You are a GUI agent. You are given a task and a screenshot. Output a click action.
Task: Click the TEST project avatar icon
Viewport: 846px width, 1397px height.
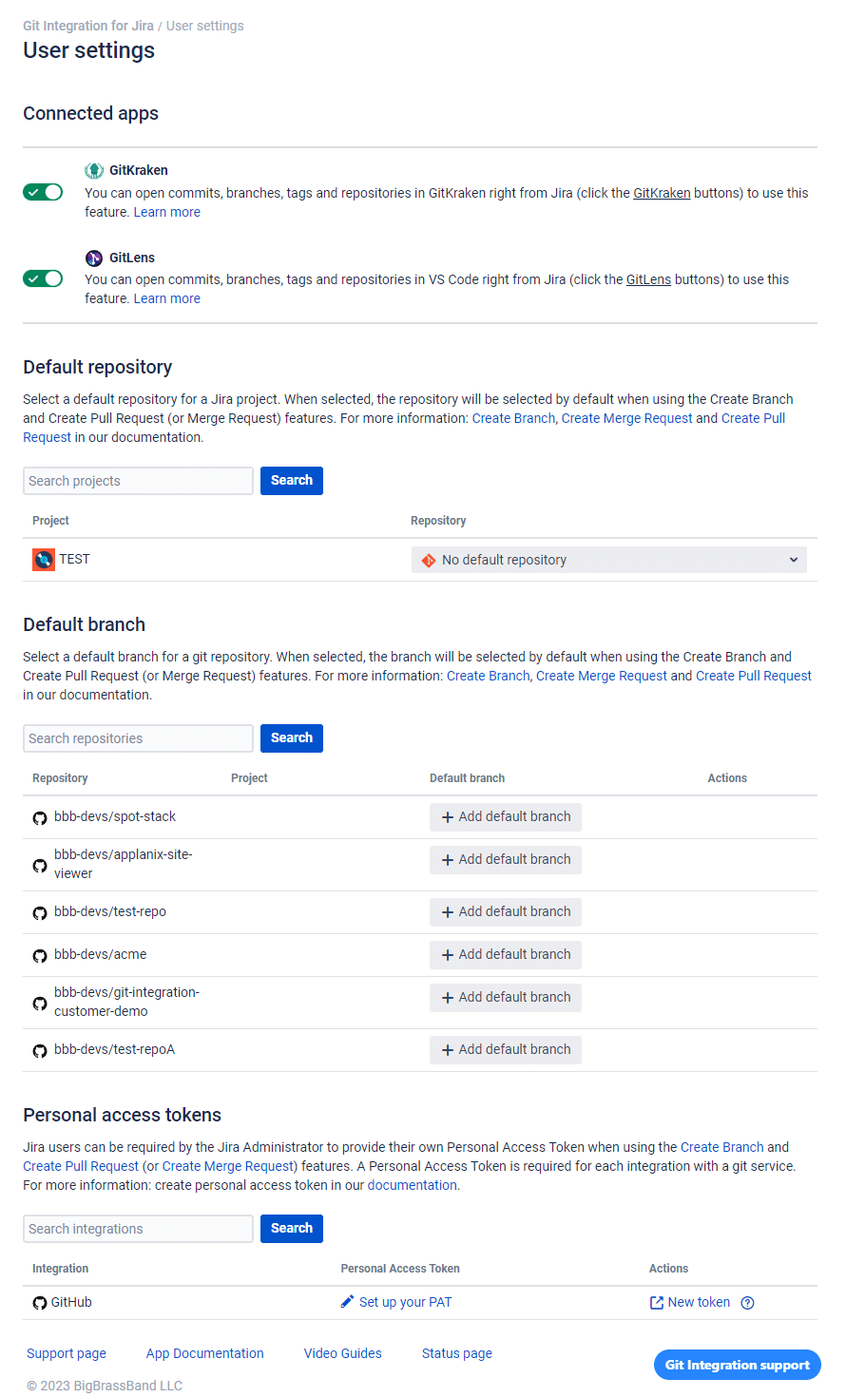[44, 560]
